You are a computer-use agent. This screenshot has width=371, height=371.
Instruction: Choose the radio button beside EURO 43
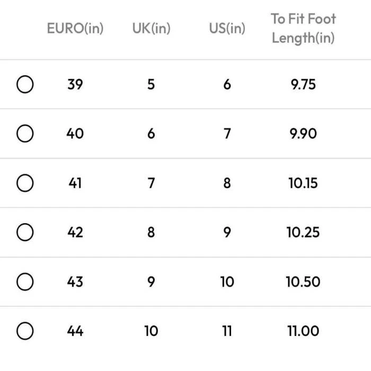coord(25,282)
